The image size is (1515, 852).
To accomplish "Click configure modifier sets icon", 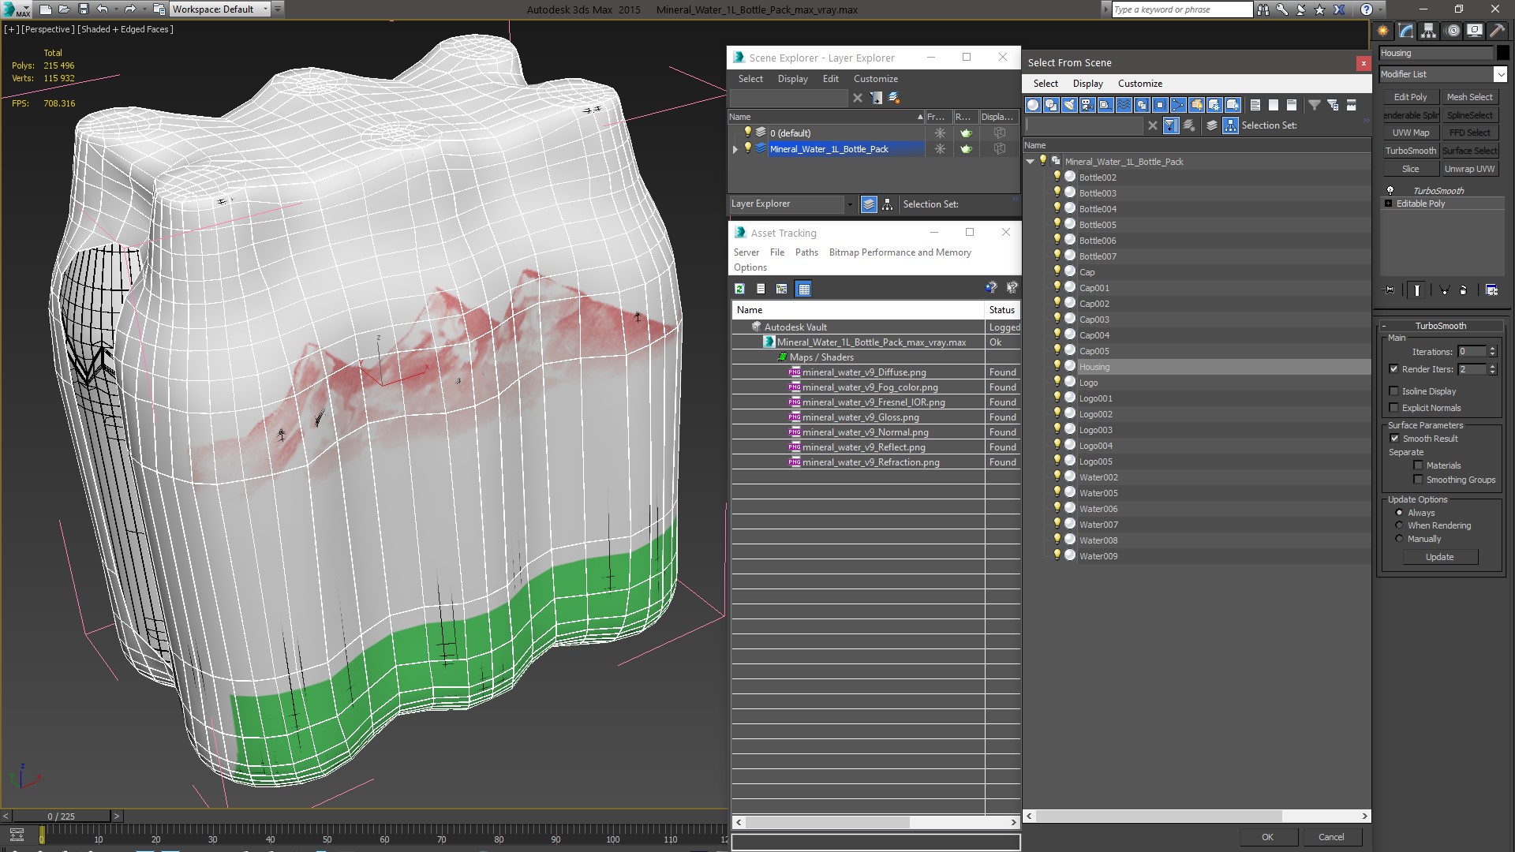I will [x=1491, y=290].
